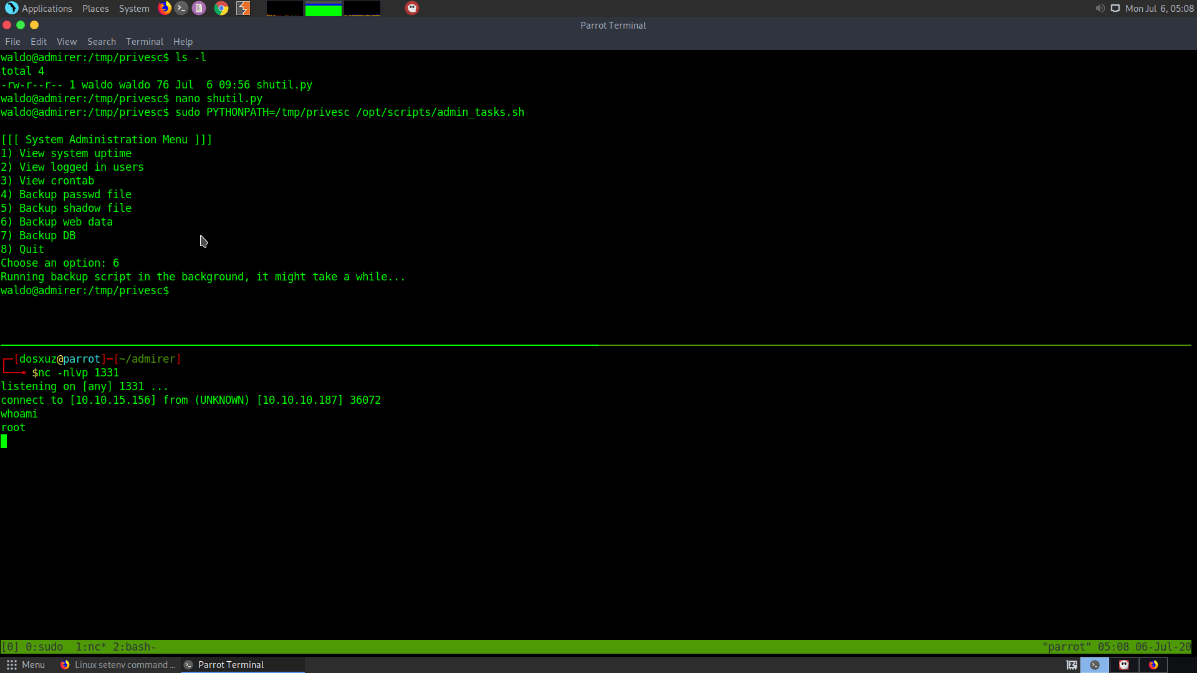
Task: Expand the Places menu
Action: 95,8
